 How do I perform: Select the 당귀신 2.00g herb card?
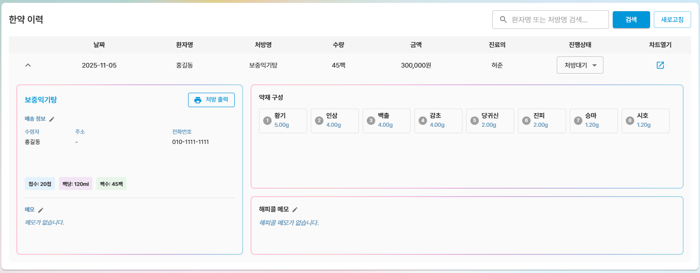tap(490, 121)
